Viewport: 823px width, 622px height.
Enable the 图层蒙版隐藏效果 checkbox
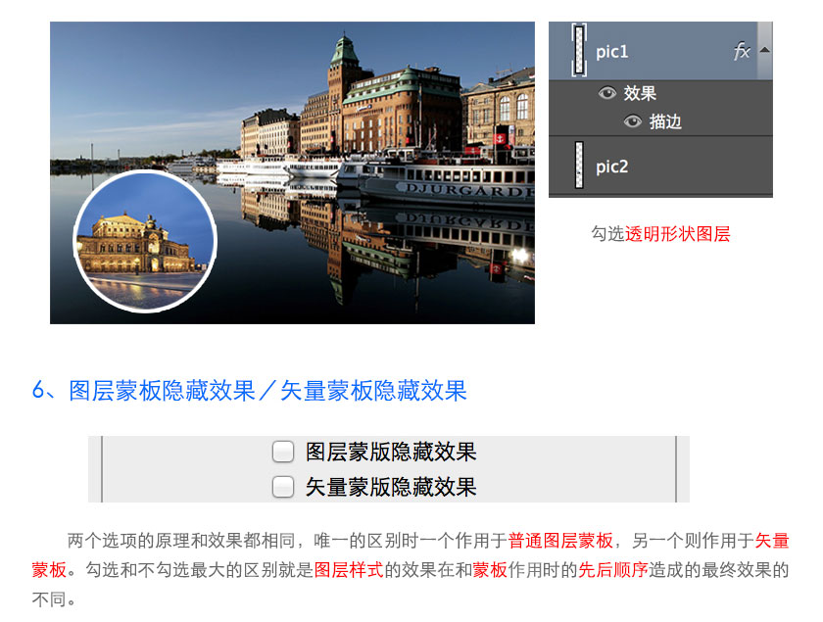pos(283,452)
